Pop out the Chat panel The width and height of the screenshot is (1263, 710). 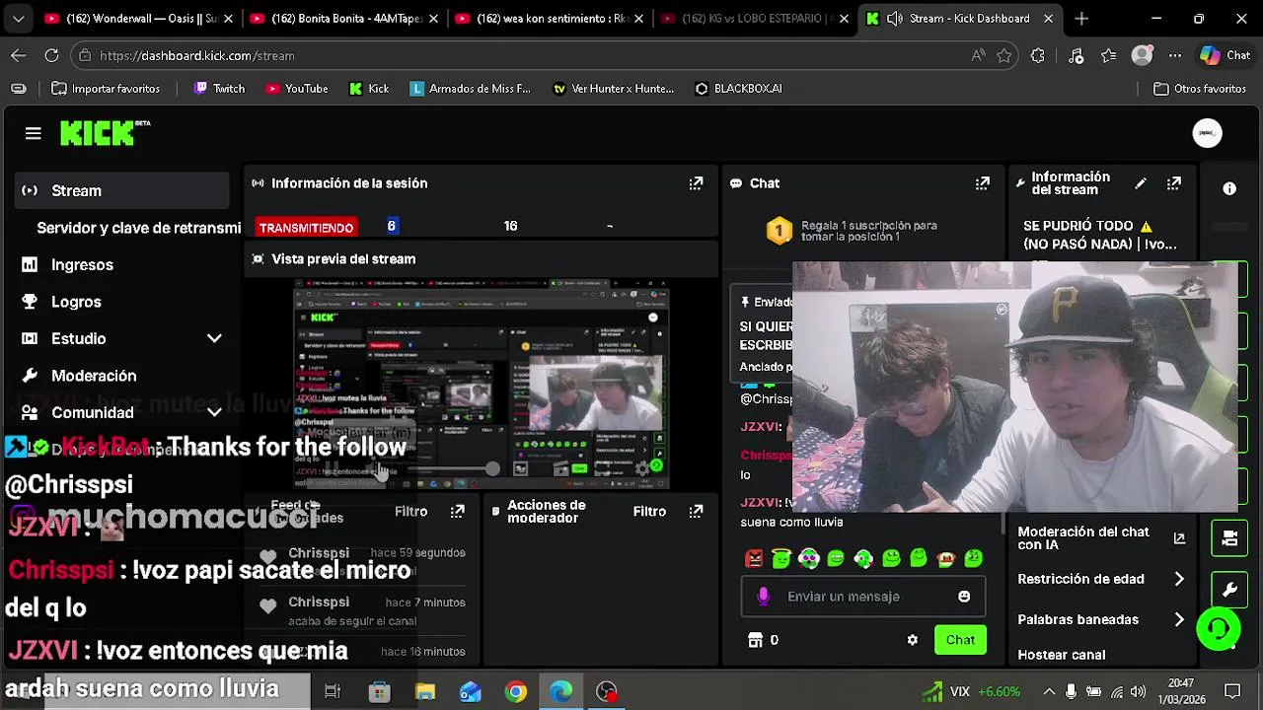(x=982, y=183)
